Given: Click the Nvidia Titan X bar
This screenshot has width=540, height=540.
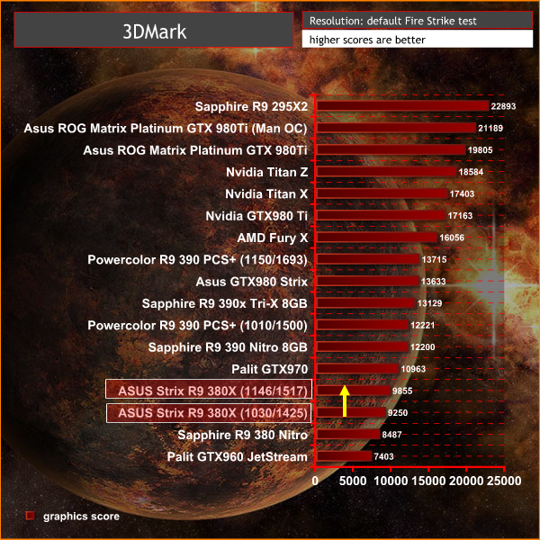Looking at the screenshot, I should click(x=382, y=193).
